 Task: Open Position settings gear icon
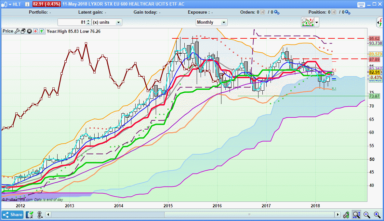pyautogui.click(x=348, y=12)
